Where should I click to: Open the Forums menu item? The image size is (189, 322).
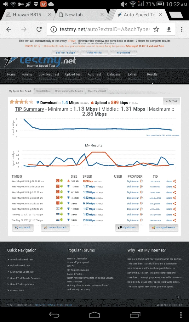[27, 74]
